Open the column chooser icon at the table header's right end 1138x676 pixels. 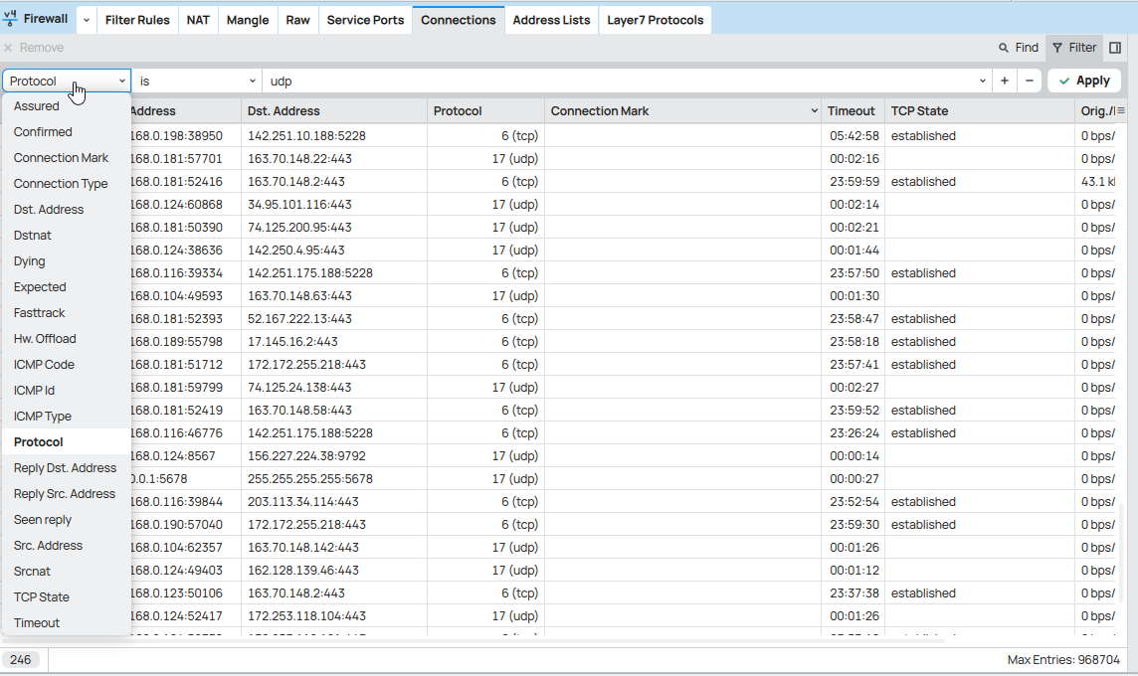tap(1121, 111)
